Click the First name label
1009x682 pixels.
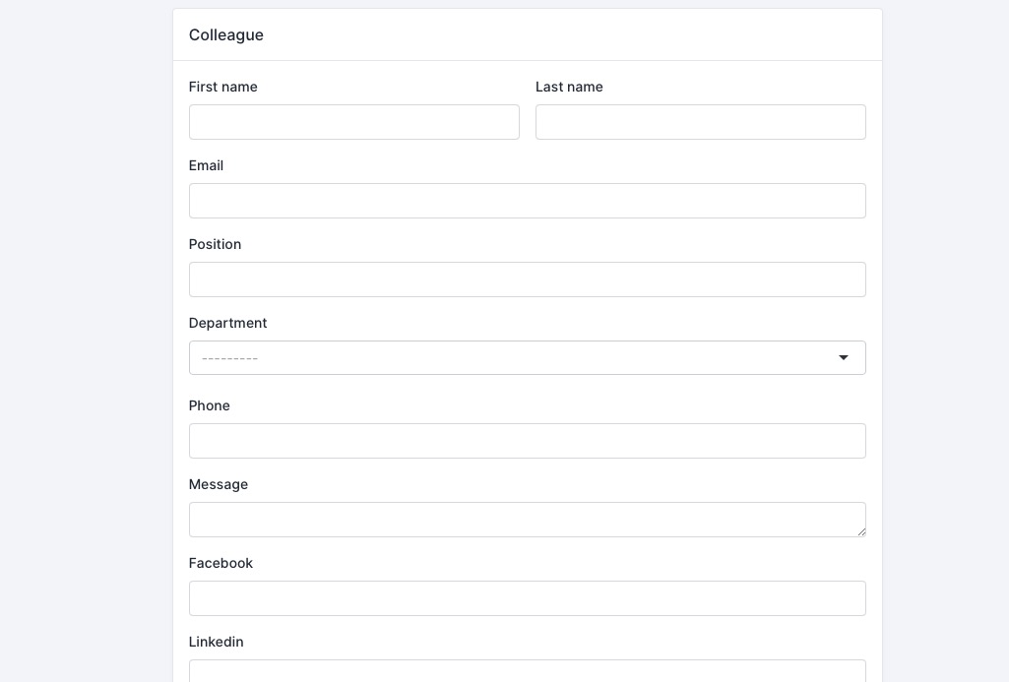[223, 87]
